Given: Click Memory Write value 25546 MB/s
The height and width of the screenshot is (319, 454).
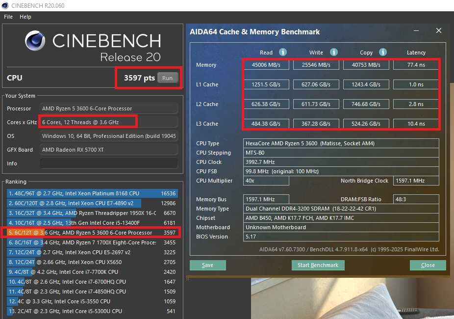Looking at the screenshot, I should tap(316, 65).
